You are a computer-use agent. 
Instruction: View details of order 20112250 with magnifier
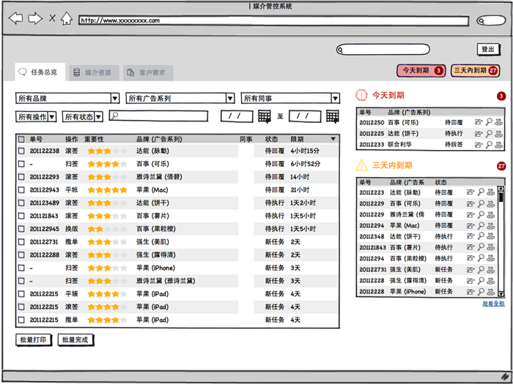tap(489, 122)
